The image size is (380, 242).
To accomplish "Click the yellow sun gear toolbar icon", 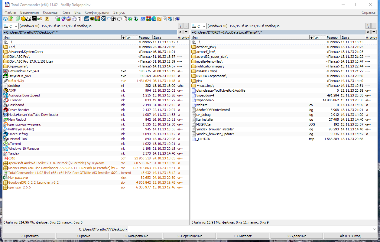I will [23, 19].
